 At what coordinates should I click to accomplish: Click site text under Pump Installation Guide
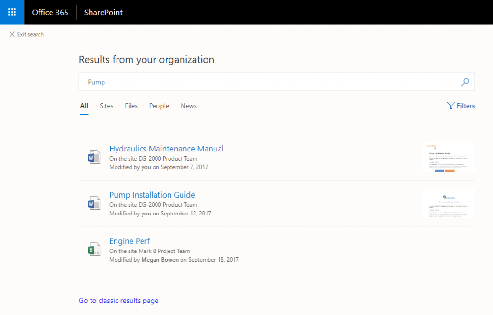click(x=153, y=205)
